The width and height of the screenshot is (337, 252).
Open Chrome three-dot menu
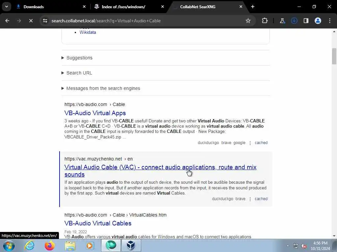(x=330, y=21)
